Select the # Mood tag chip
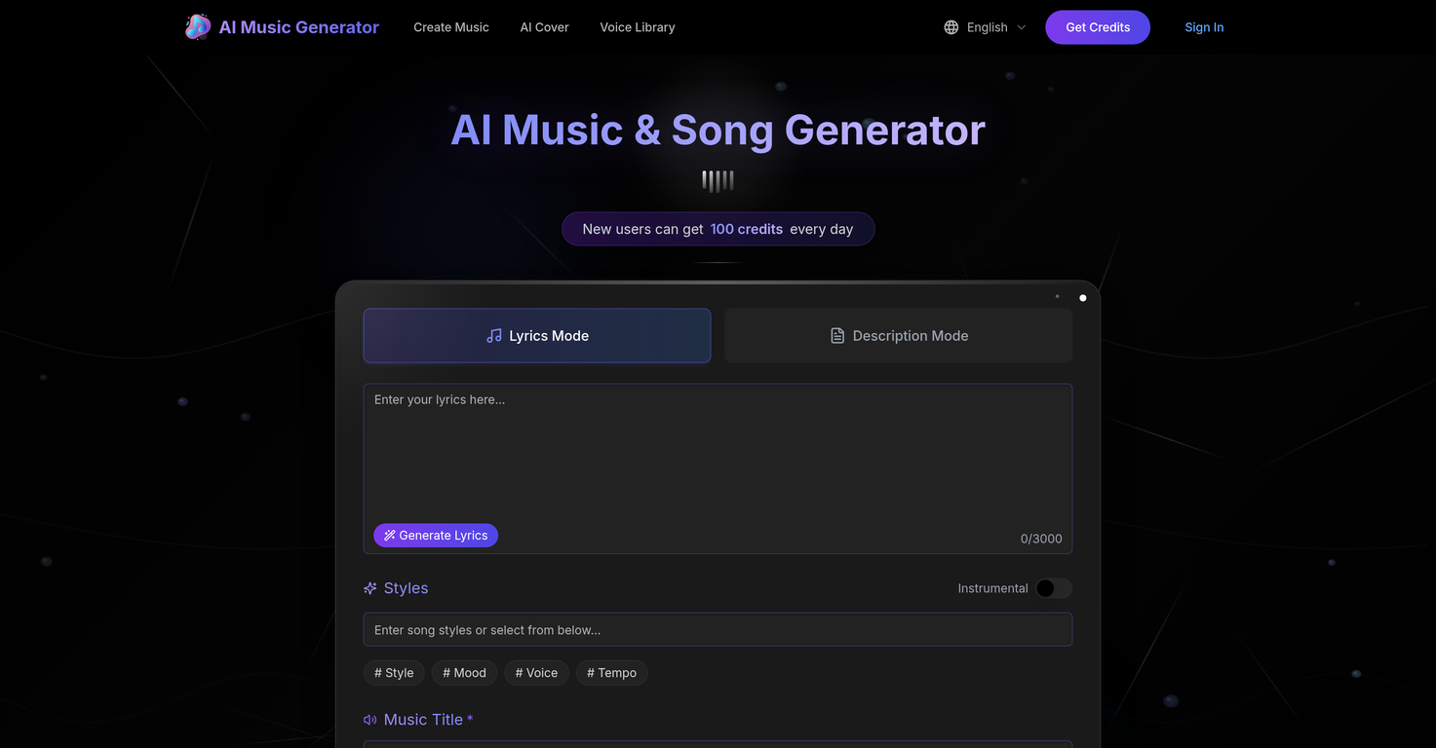The image size is (1436, 748). point(464,672)
